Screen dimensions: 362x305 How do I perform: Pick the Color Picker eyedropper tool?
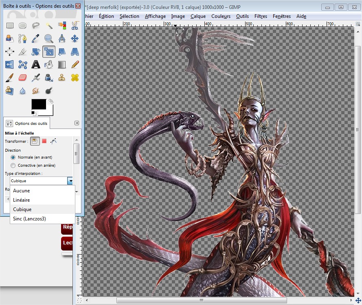tap(36, 39)
